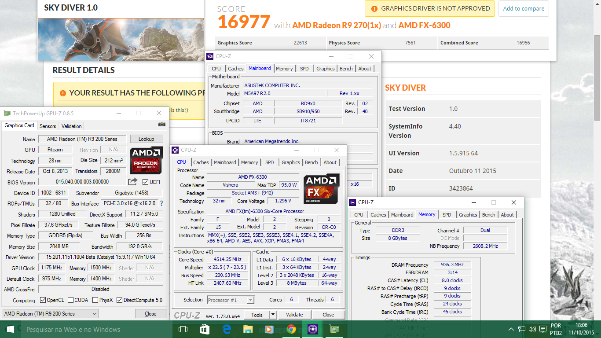Open About tab in CPU-Z Memory window
601x338 pixels.
[507, 215]
